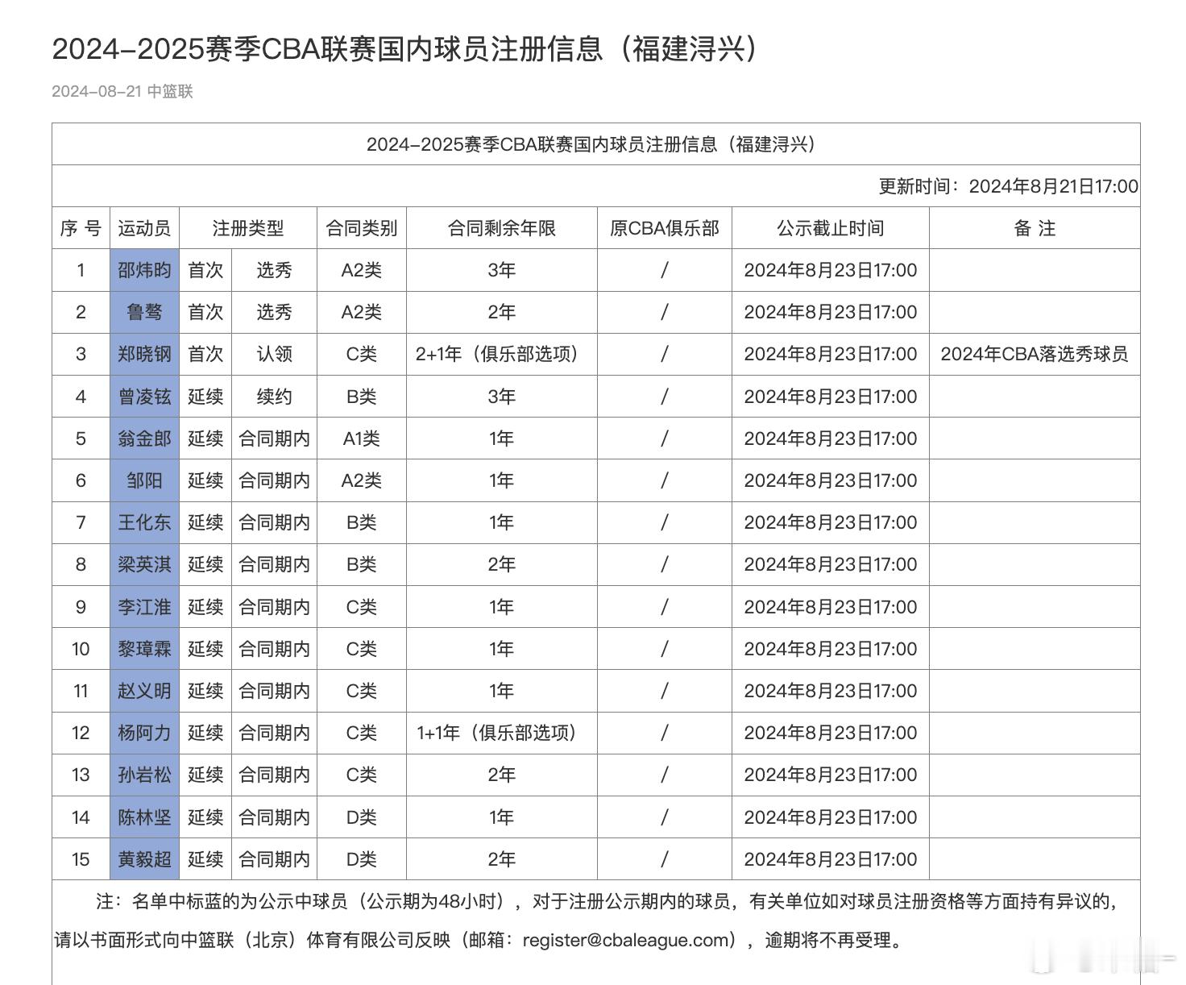Select player 梁英淇 in row 8

tap(144, 564)
